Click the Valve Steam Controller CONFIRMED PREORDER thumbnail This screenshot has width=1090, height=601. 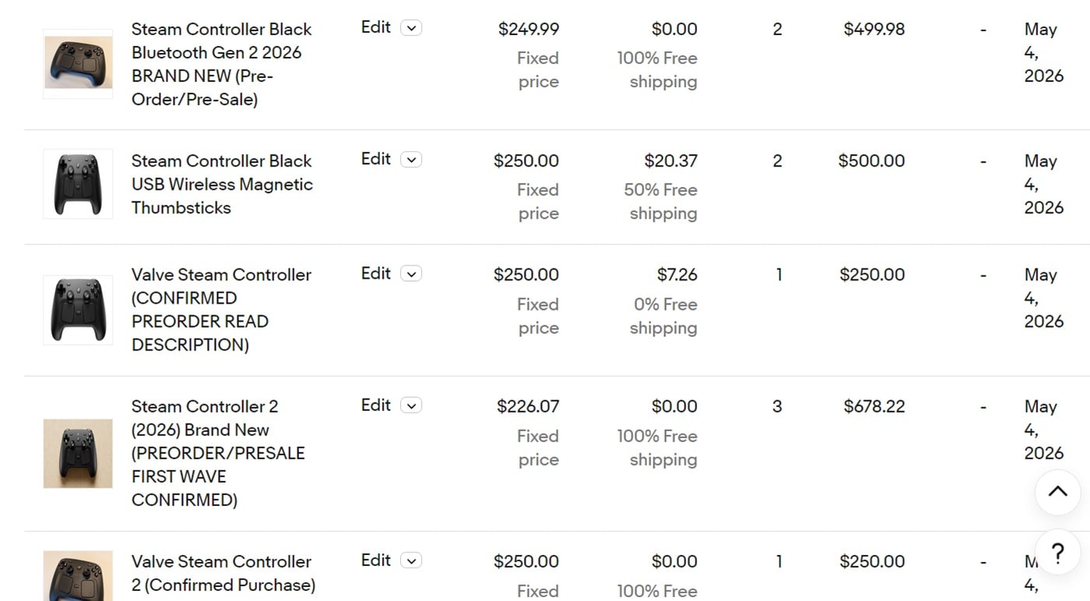click(x=78, y=310)
